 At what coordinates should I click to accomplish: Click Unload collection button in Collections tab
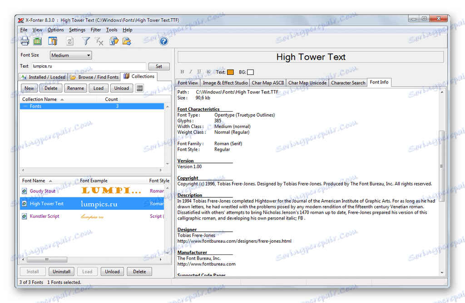[x=122, y=88]
